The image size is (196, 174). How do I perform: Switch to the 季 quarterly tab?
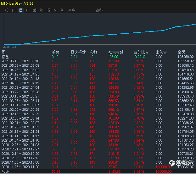34,10
